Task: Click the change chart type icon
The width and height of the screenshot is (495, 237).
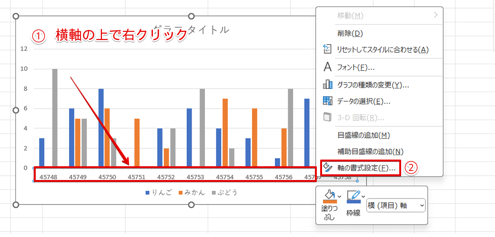Action: (x=327, y=85)
